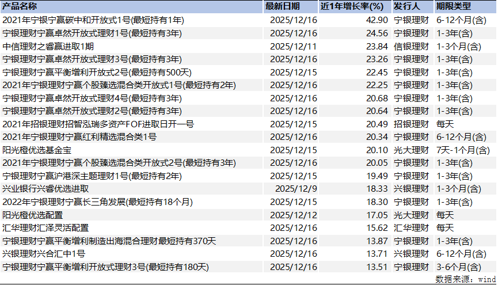Click term type 3-6个月(含)
498x285 pixels.
[x=459, y=267]
